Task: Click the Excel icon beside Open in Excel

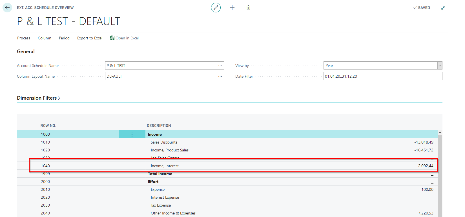Action: (112, 38)
